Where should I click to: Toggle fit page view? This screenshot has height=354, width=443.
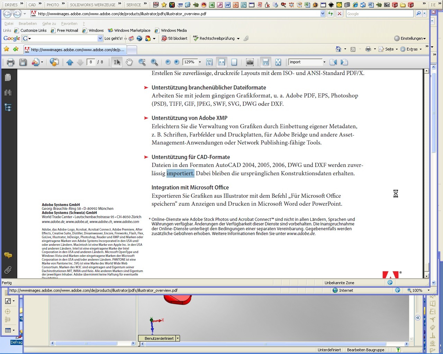click(x=234, y=62)
